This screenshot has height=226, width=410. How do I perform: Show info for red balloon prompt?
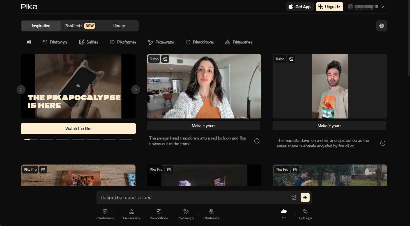(257, 141)
